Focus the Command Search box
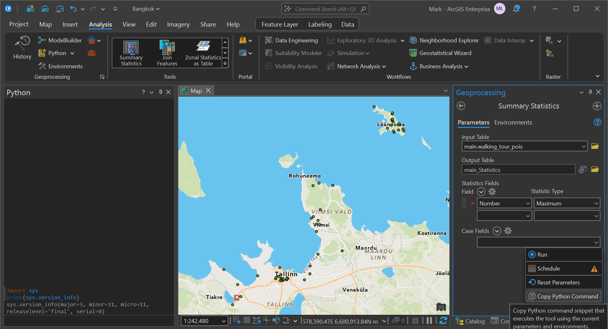 coord(325,9)
